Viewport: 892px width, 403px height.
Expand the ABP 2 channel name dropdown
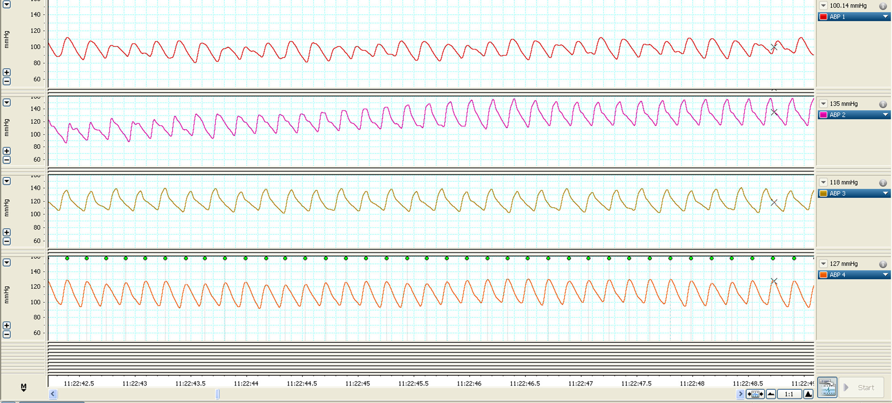(885, 115)
